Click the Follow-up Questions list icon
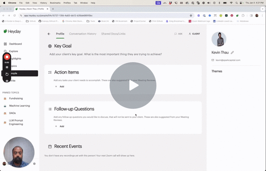266x171 pixels. [50, 109]
